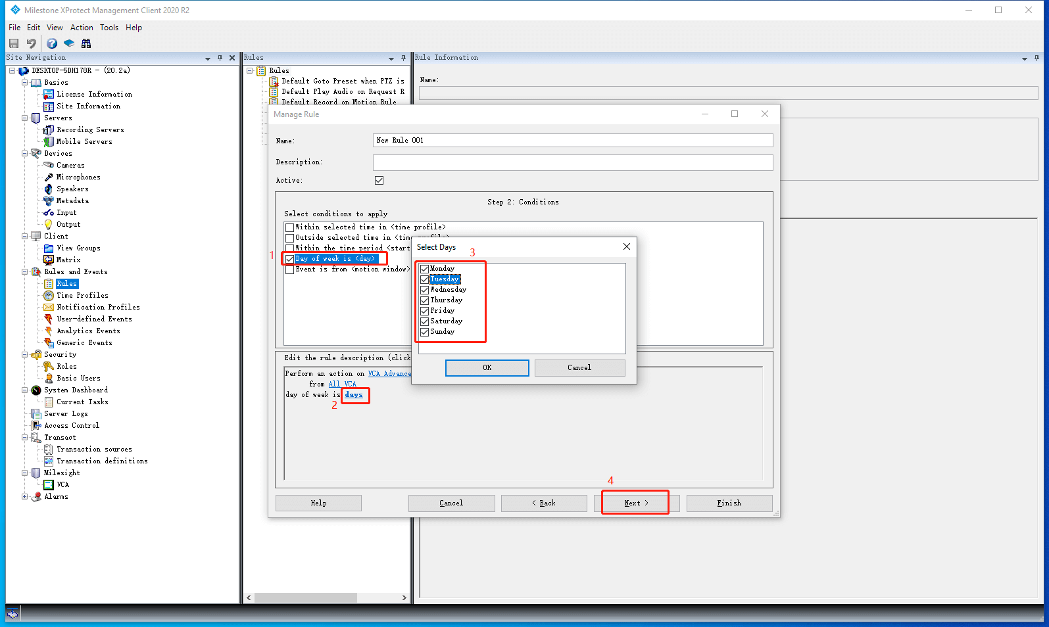The image size is (1049, 627).
Task: Click the Time Profiles clock icon
Action: tap(49, 296)
